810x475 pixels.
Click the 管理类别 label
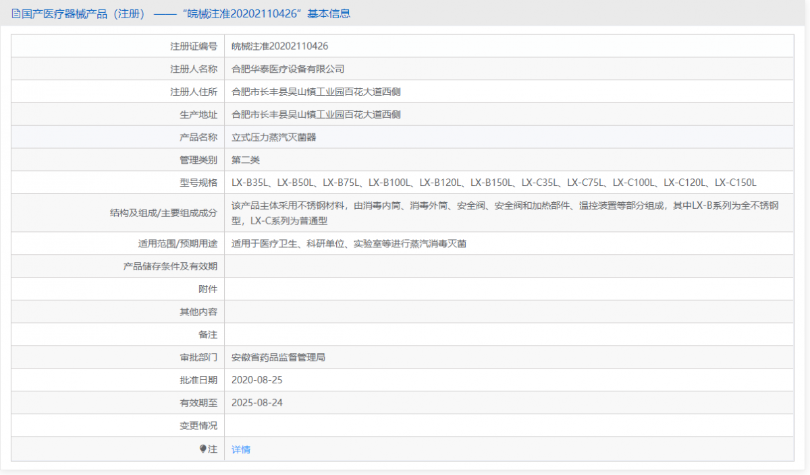pos(198,160)
